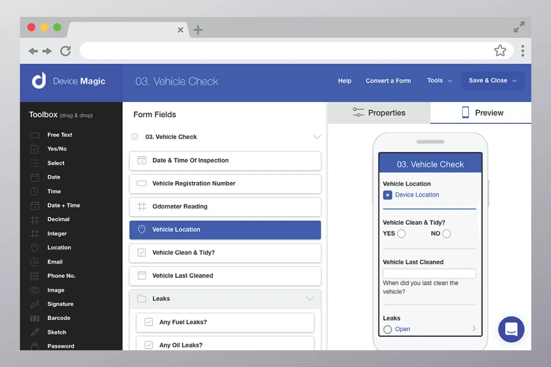The image size is (551, 367).
Task: Select the Open radio under Leaks
Action: click(388, 329)
